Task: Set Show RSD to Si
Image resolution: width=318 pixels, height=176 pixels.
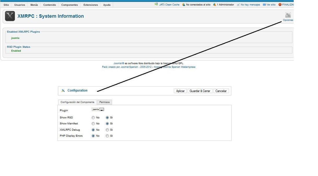Action: click(107, 117)
